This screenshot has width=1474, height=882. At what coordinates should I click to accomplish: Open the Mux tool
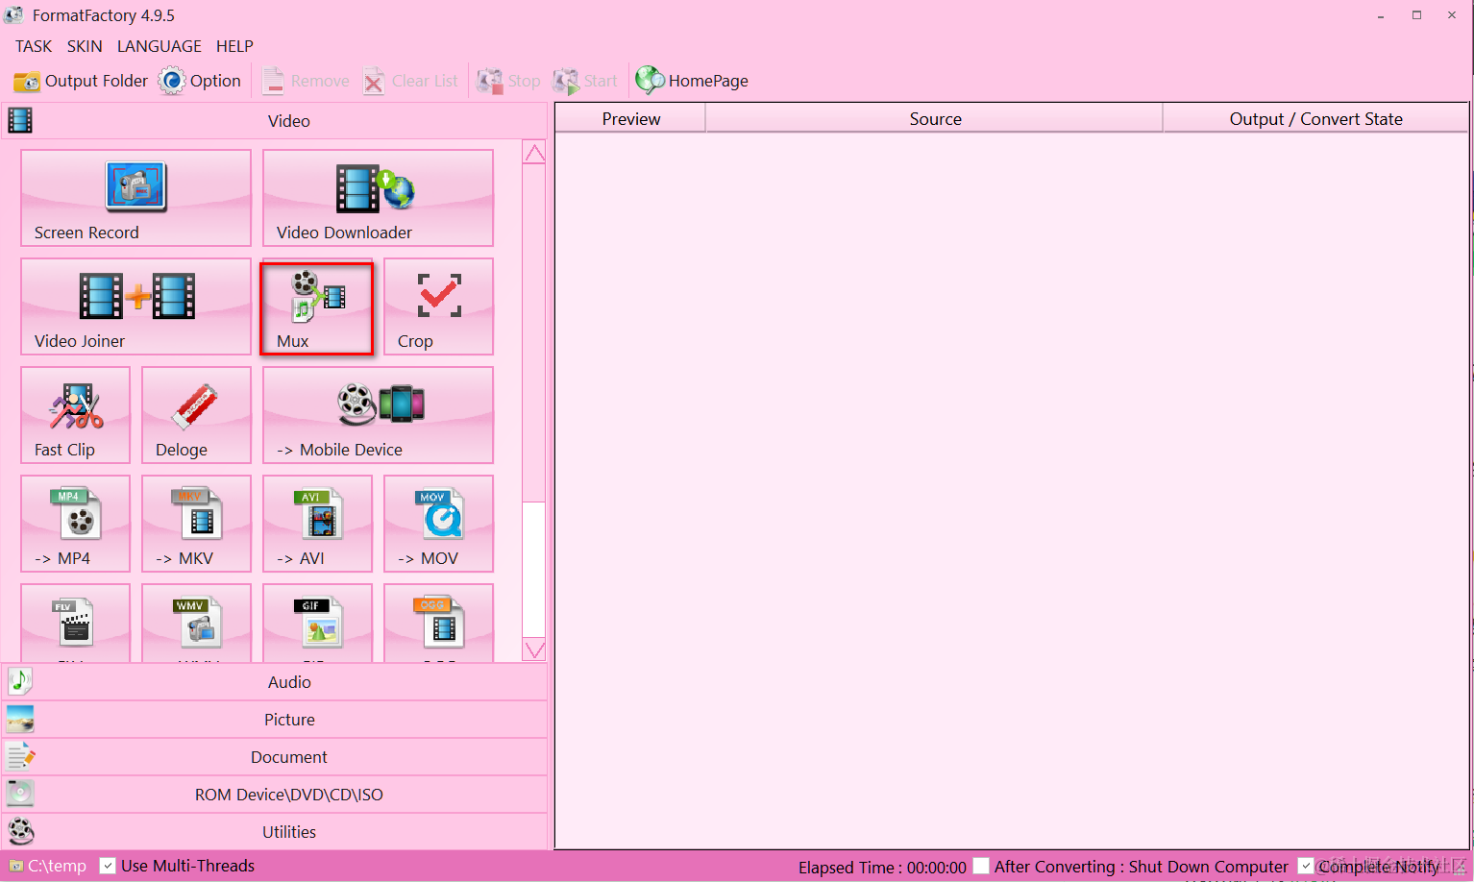317,307
